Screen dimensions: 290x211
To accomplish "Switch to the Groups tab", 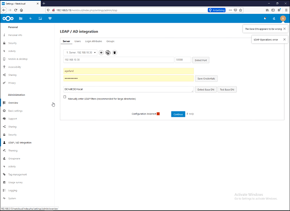I will tap(110, 41).
